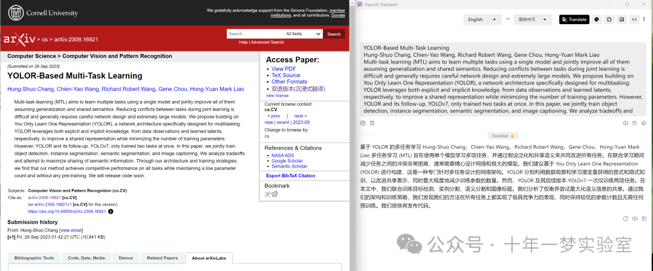
Task: Open the English source language dropdown
Action: 482,19
